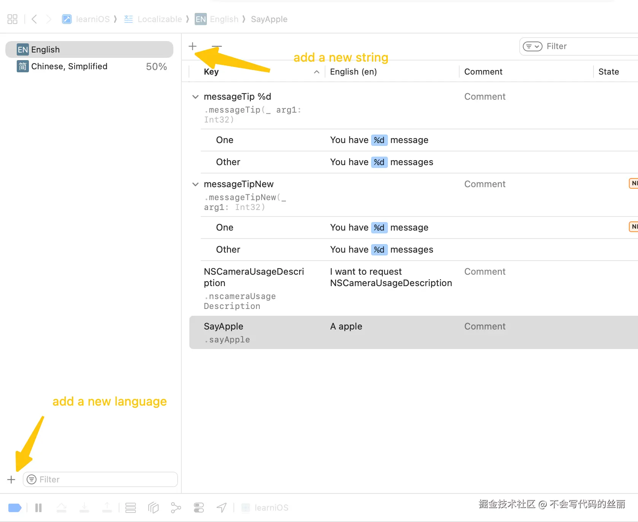This screenshot has width=638, height=522.
Task: Sort by the Key column header
Action: (x=211, y=72)
